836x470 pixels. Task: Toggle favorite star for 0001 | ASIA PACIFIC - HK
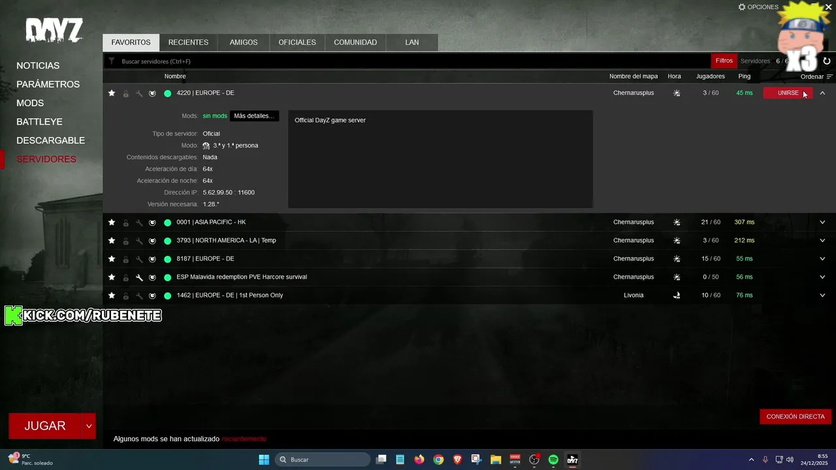(x=112, y=223)
